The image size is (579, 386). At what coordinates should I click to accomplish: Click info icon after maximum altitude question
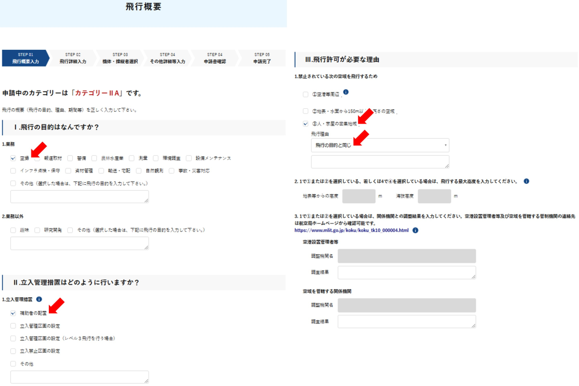point(526,181)
